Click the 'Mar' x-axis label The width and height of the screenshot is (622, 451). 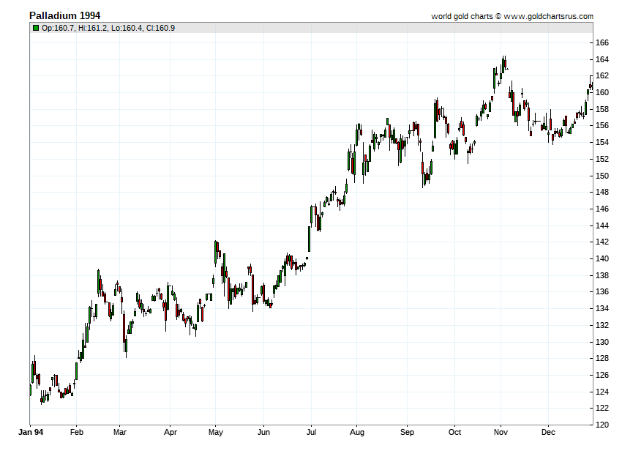click(x=120, y=432)
